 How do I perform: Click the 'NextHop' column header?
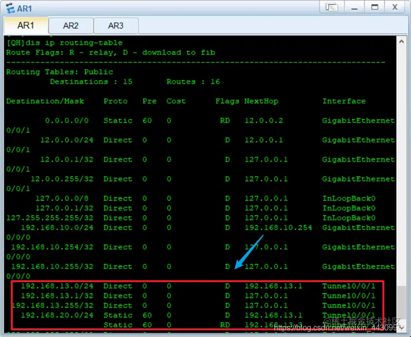pyautogui.click(x=261, y=101)
